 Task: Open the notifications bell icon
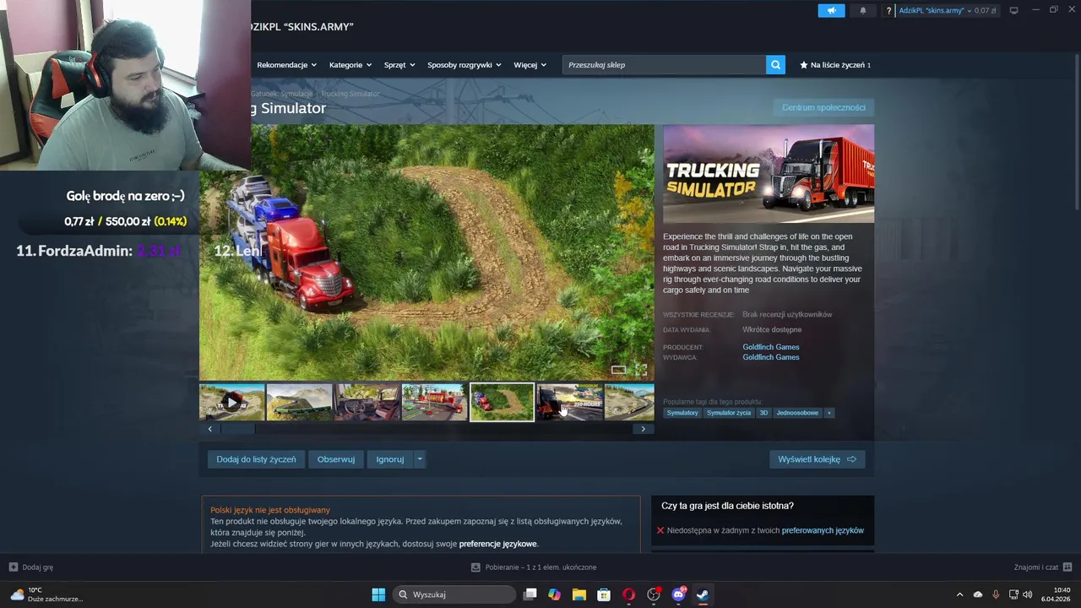[862, 10]
